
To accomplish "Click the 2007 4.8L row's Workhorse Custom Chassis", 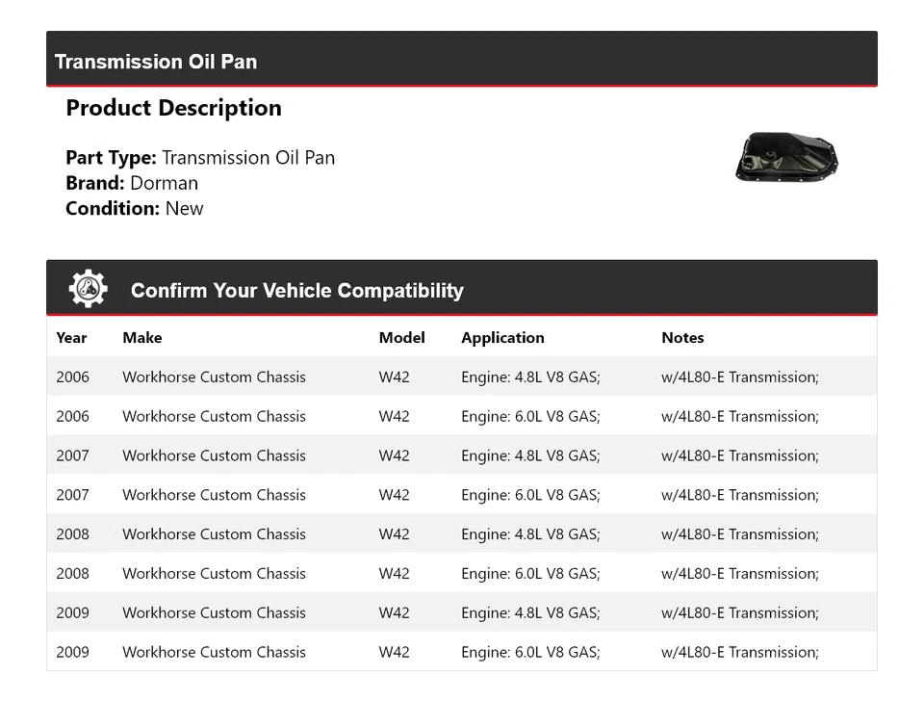I will coord(214,455).
